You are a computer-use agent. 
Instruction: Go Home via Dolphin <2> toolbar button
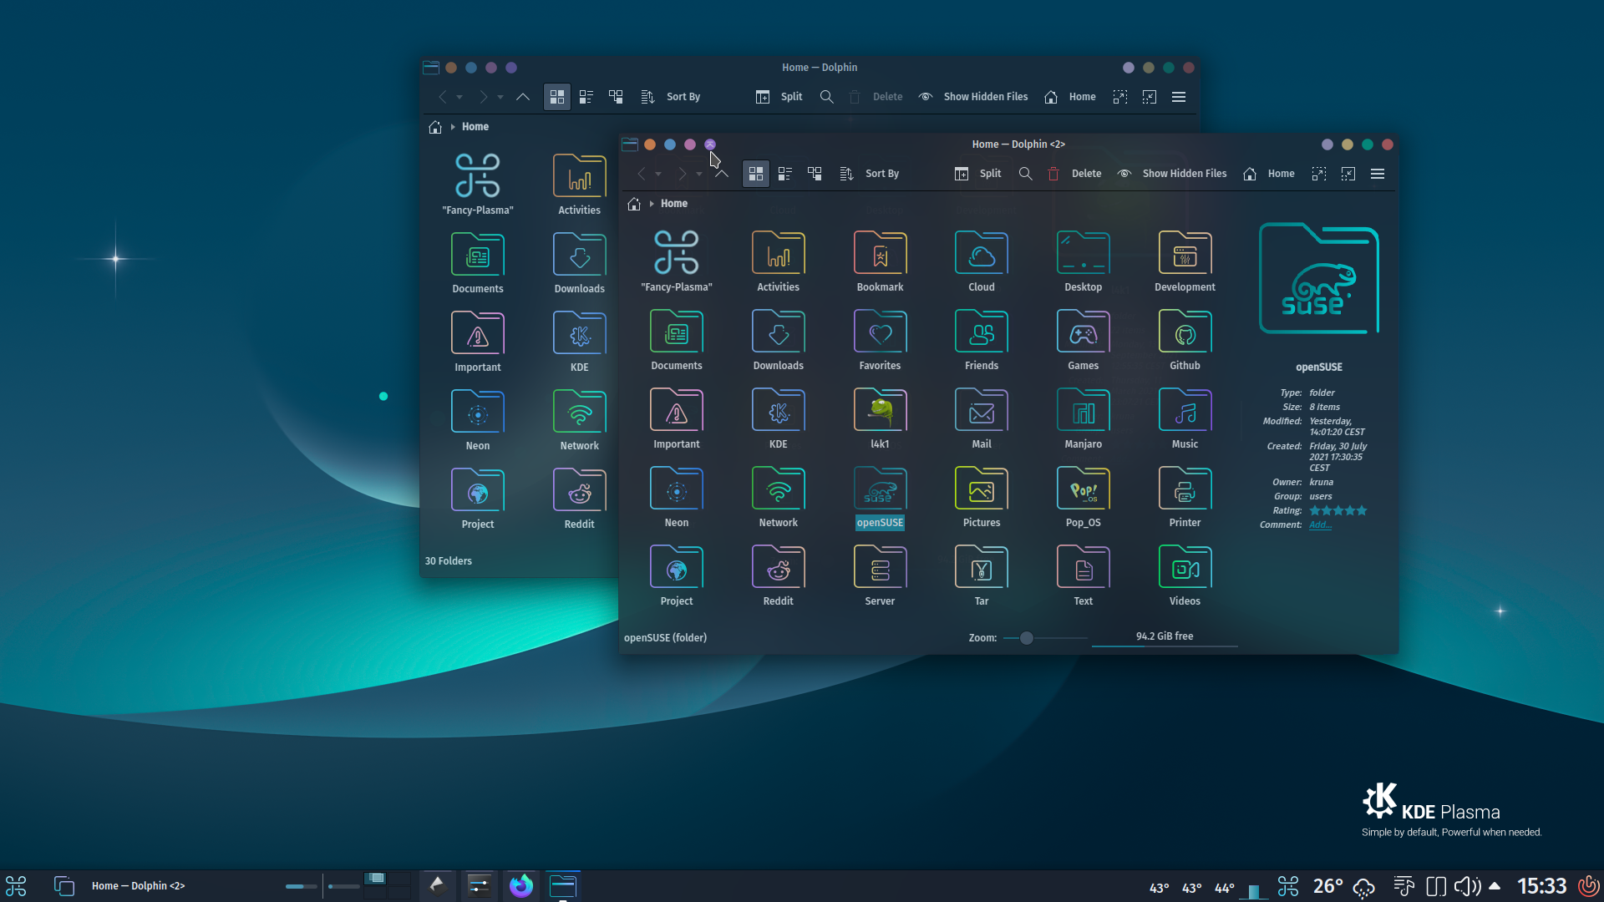click(1269, 174)
